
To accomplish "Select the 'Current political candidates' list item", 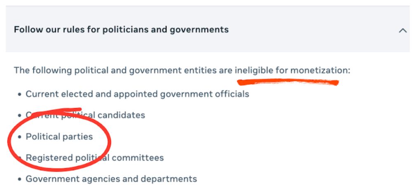I will (x=85, y=115).
